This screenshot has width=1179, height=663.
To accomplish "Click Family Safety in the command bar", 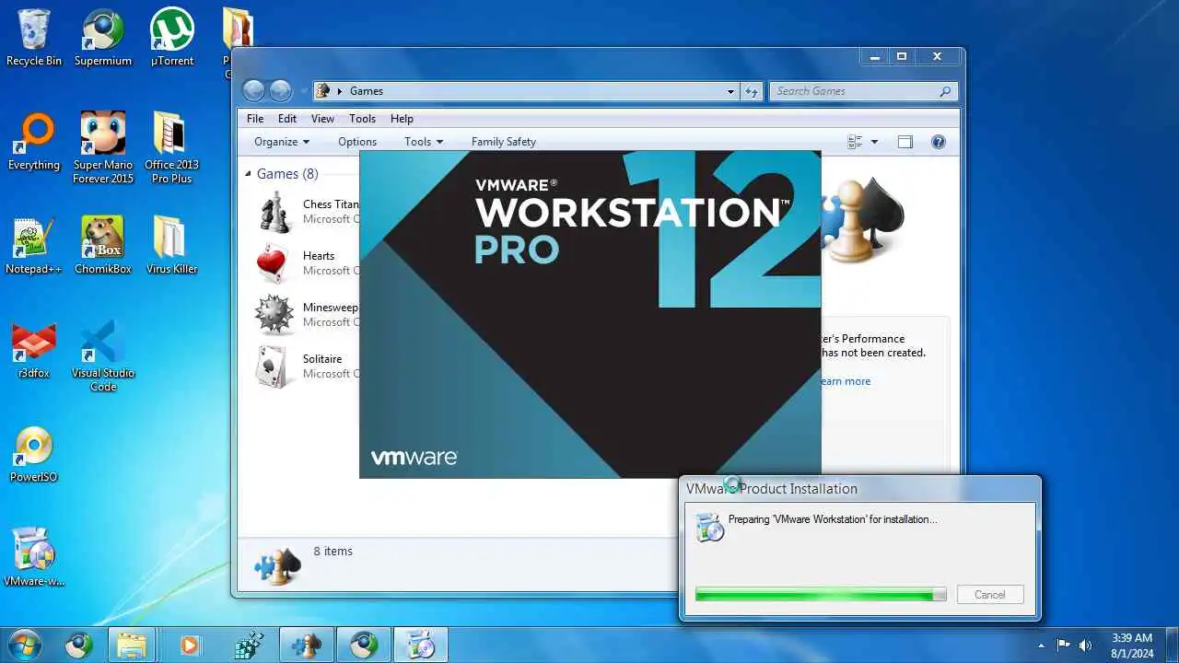I will pyautogui.click(x=503, y=142).
